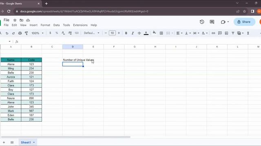Increase decimal places

(x=70, y=33)
